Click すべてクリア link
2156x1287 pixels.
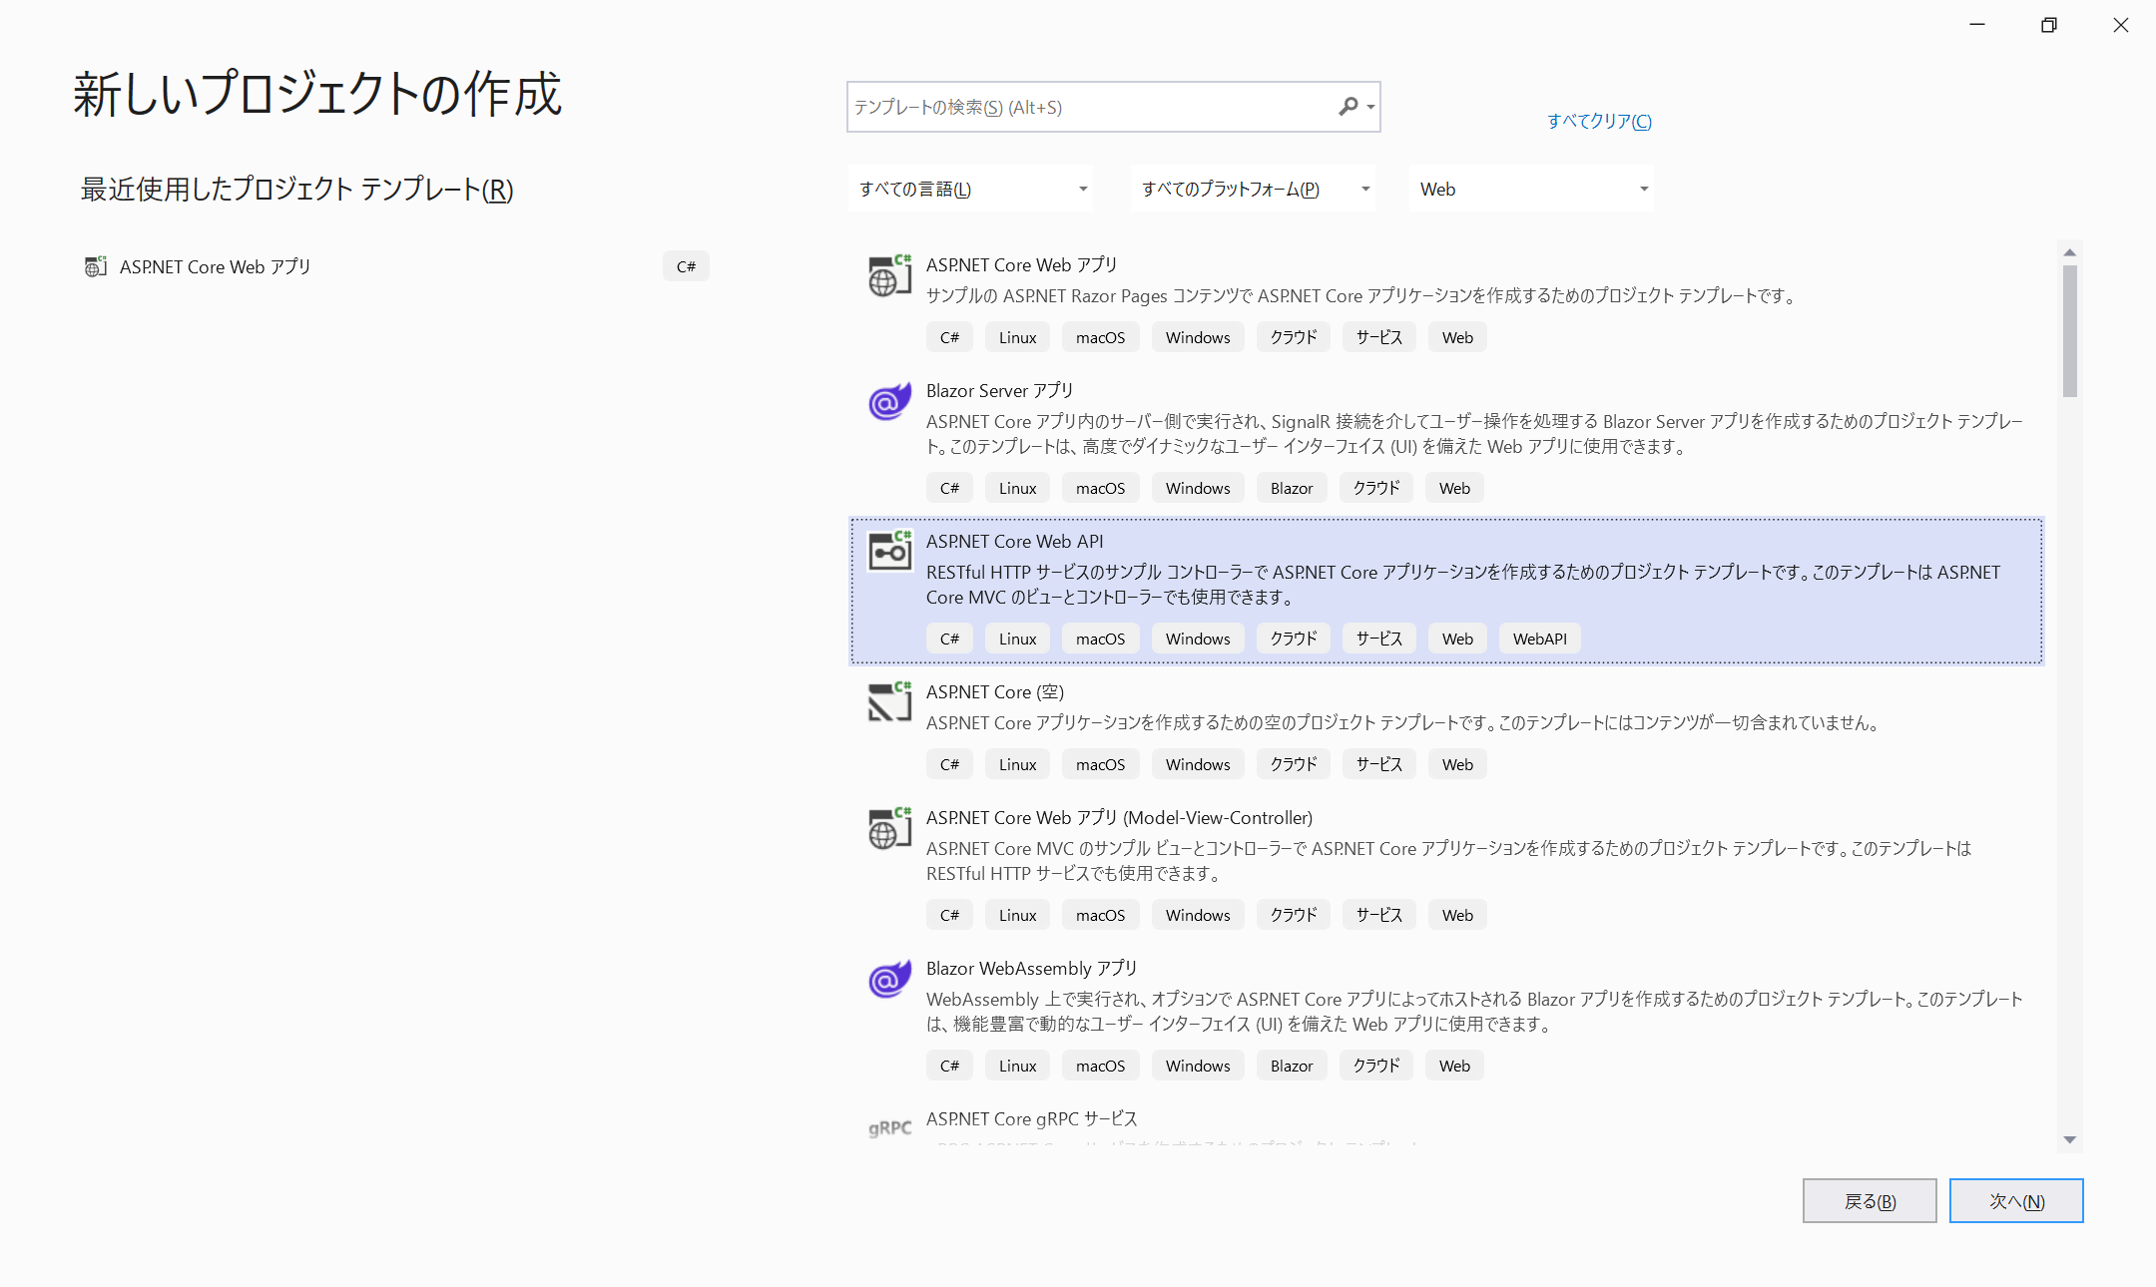[x=1599, y=121]
